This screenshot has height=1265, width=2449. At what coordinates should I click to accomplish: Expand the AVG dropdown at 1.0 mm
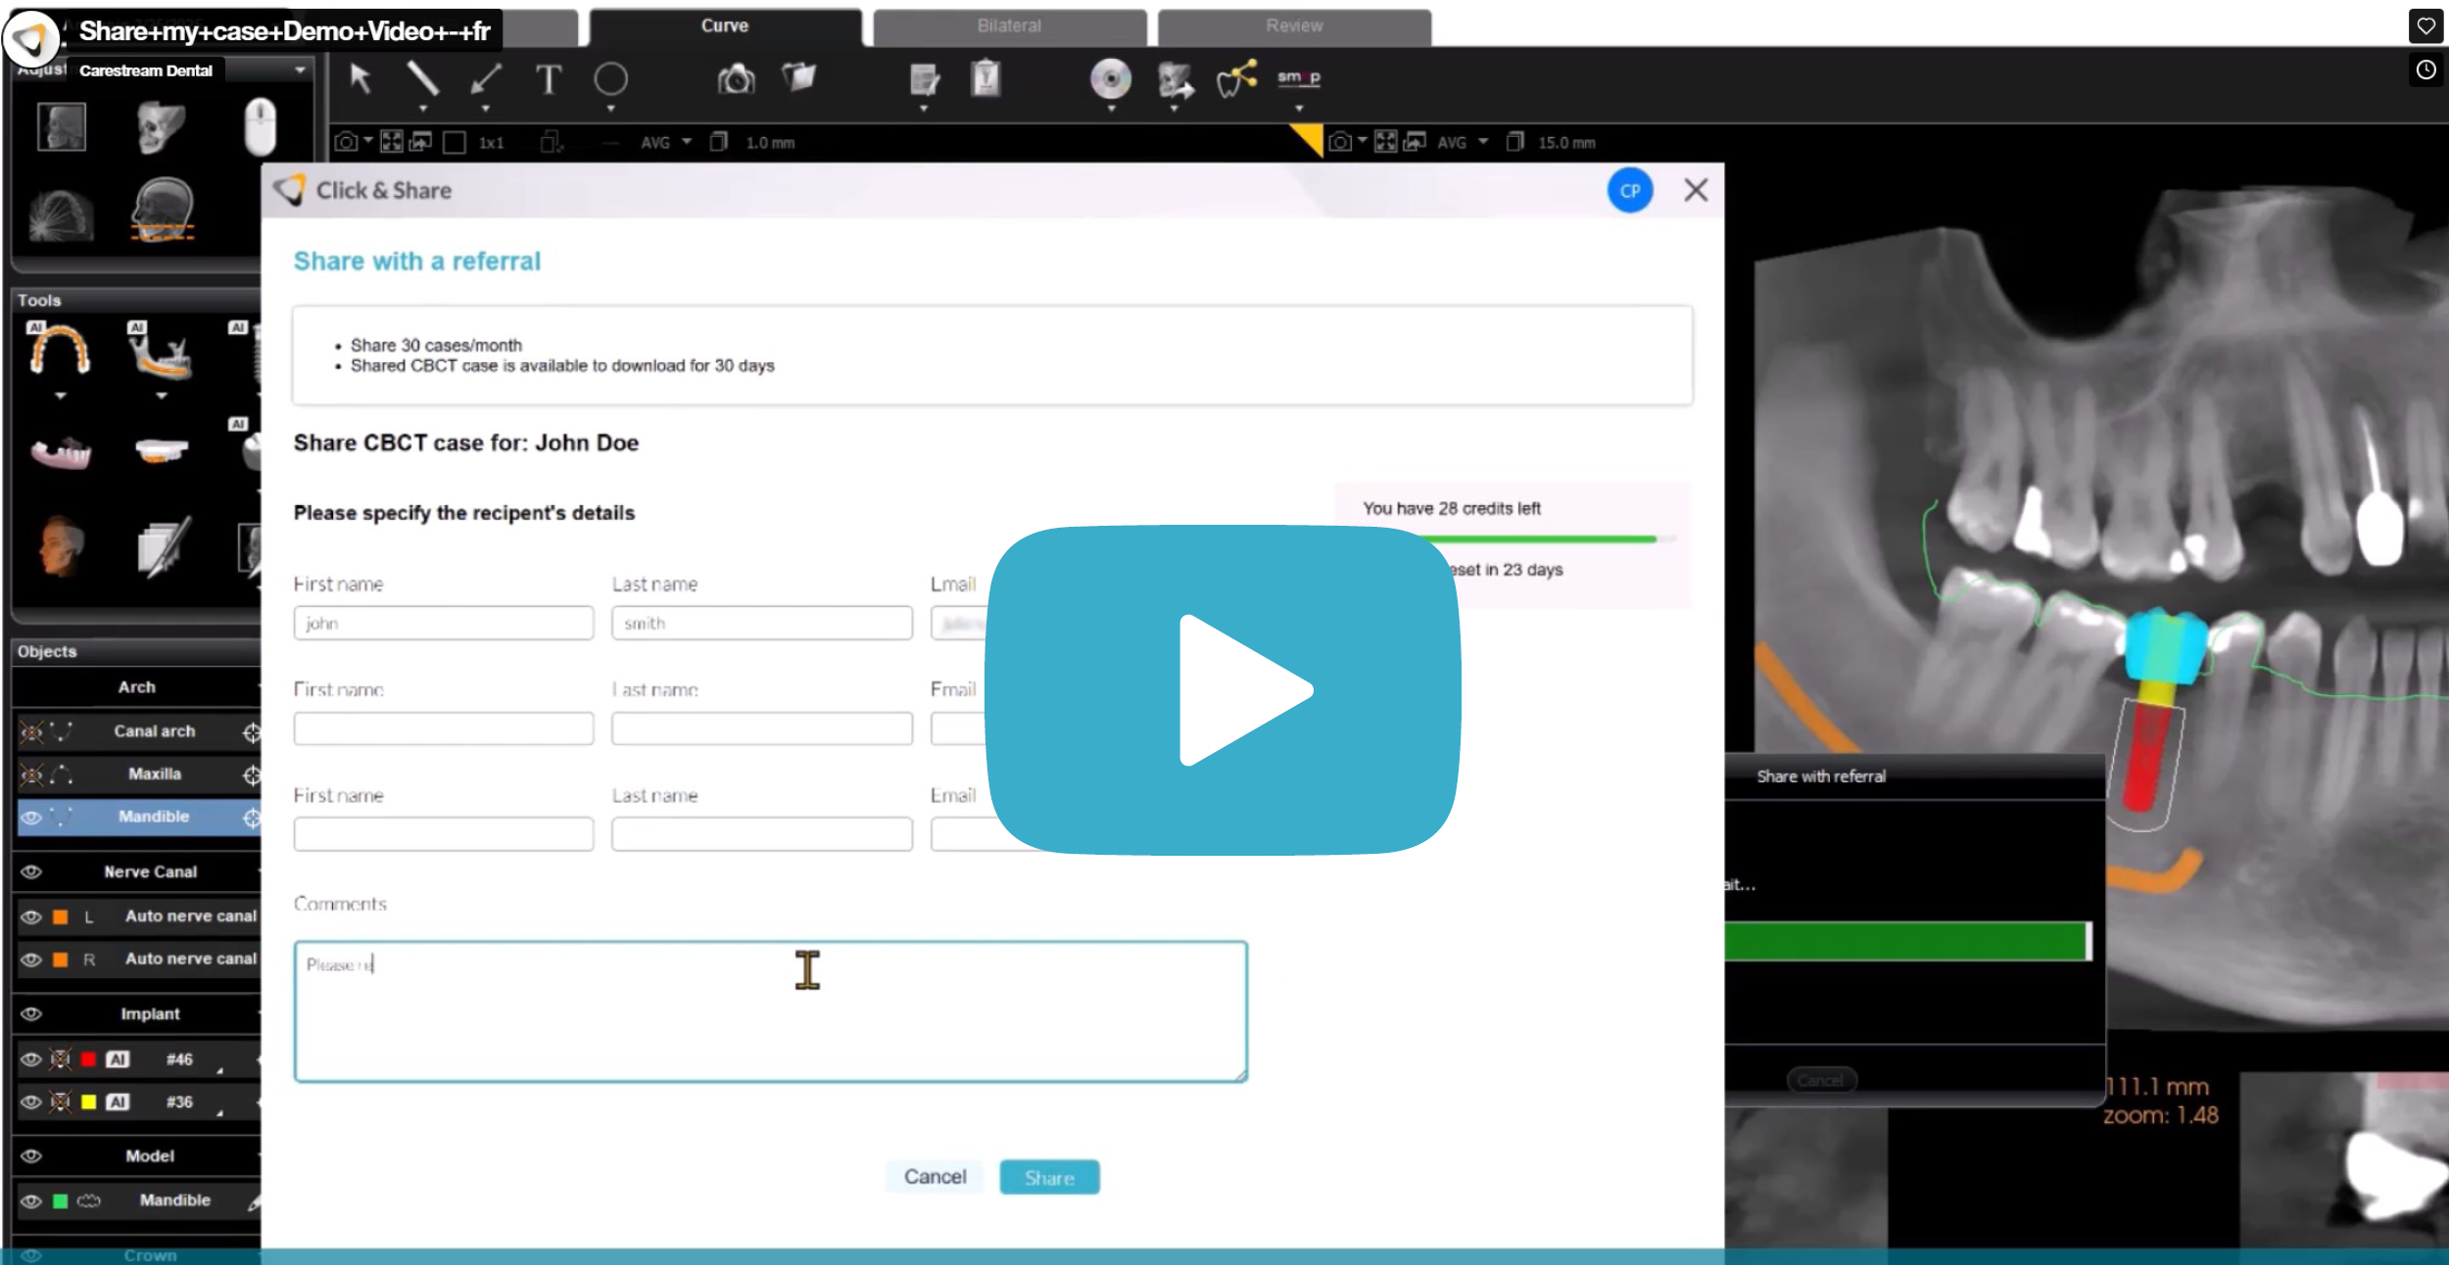(x=687, y=142)
